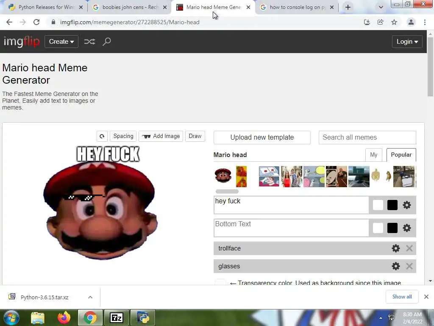The height and width of the screenshot is (326, 434).
Task: Expand options for Python-3.6.15.tar.xz download
Action: pos(90,297)
